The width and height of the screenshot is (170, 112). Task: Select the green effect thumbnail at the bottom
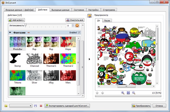[x=18, y=91]
